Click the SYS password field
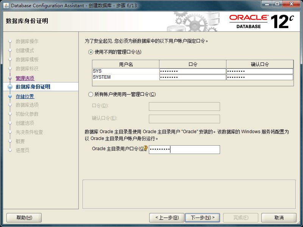303x227 pixels. (192, 71)
